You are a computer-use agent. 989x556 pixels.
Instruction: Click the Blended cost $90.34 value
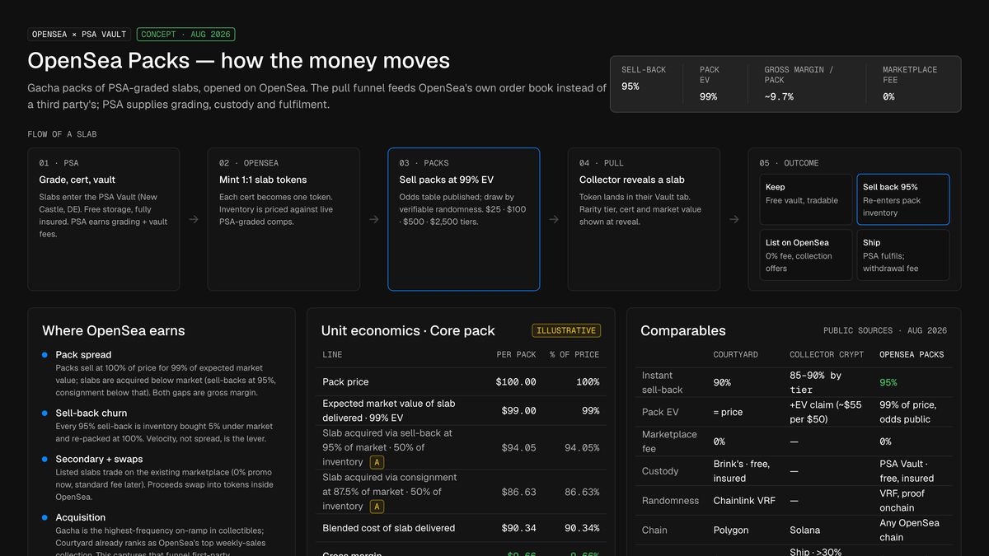click(519, 528)
